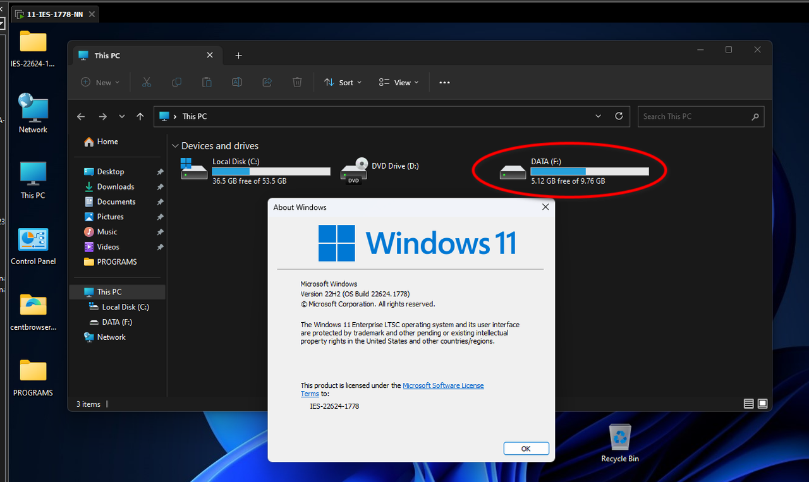Click the '3 items' status bar text
The width and height of the screenshot is (809, 482).
click(88, 404)
